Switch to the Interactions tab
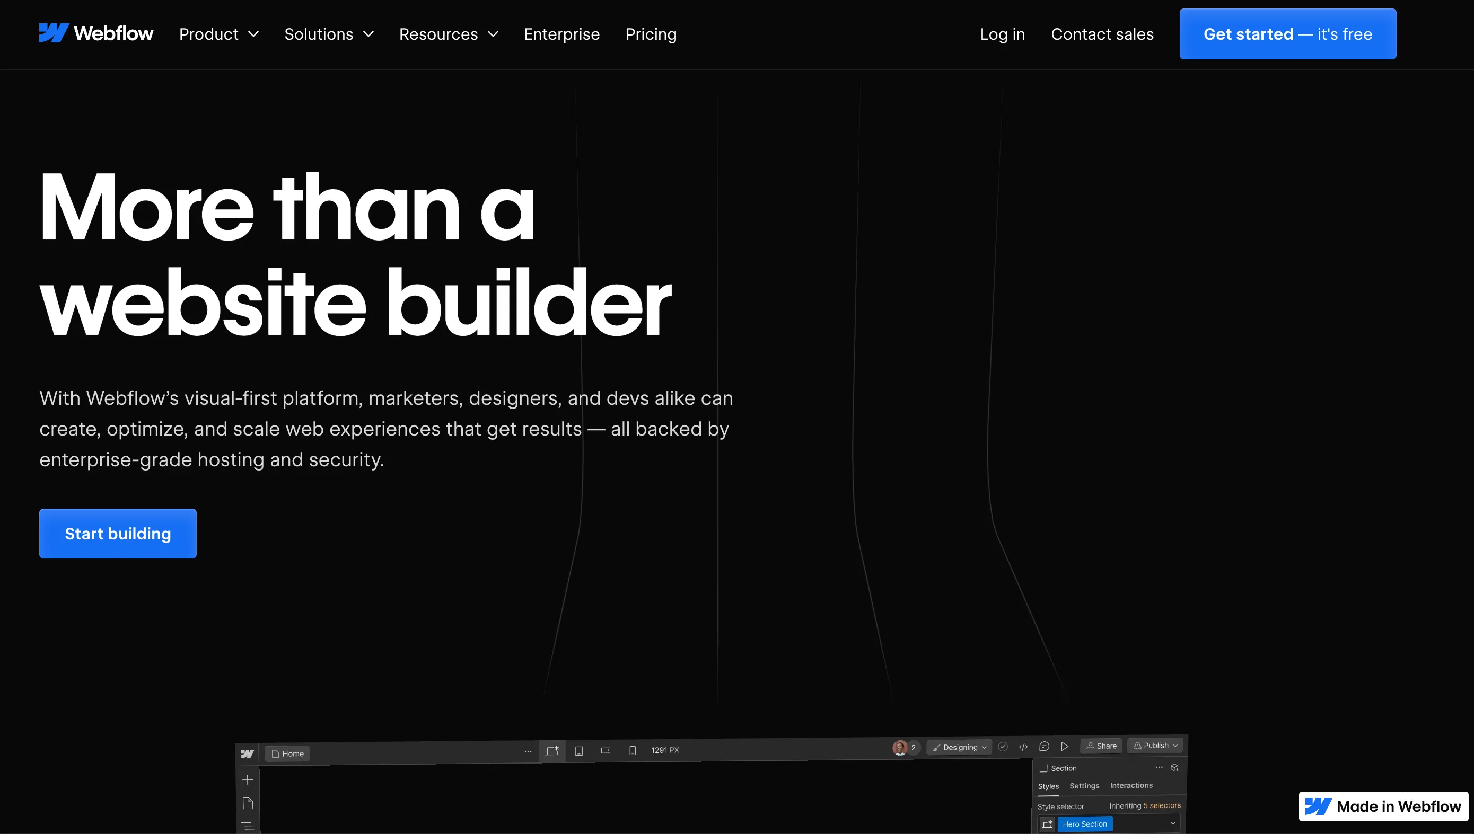 tap(1131, 785)
